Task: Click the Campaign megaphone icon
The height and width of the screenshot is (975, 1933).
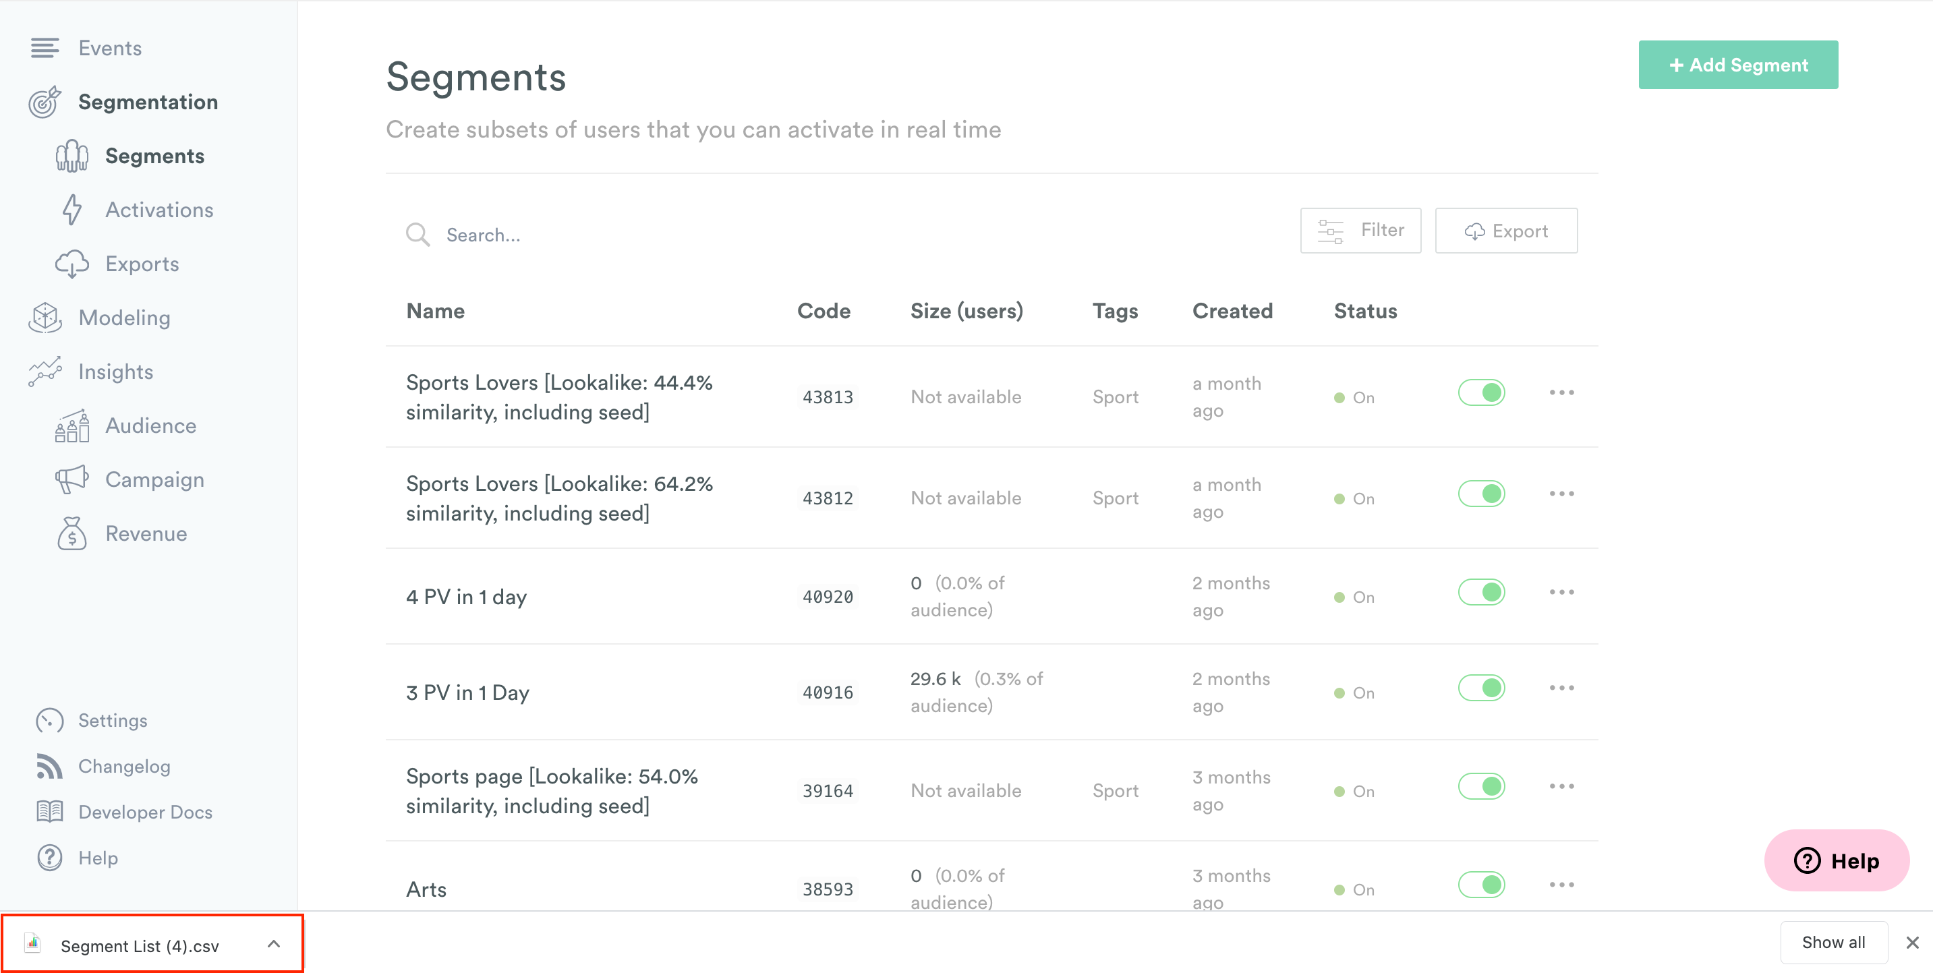Action: [x=72, y=480]
